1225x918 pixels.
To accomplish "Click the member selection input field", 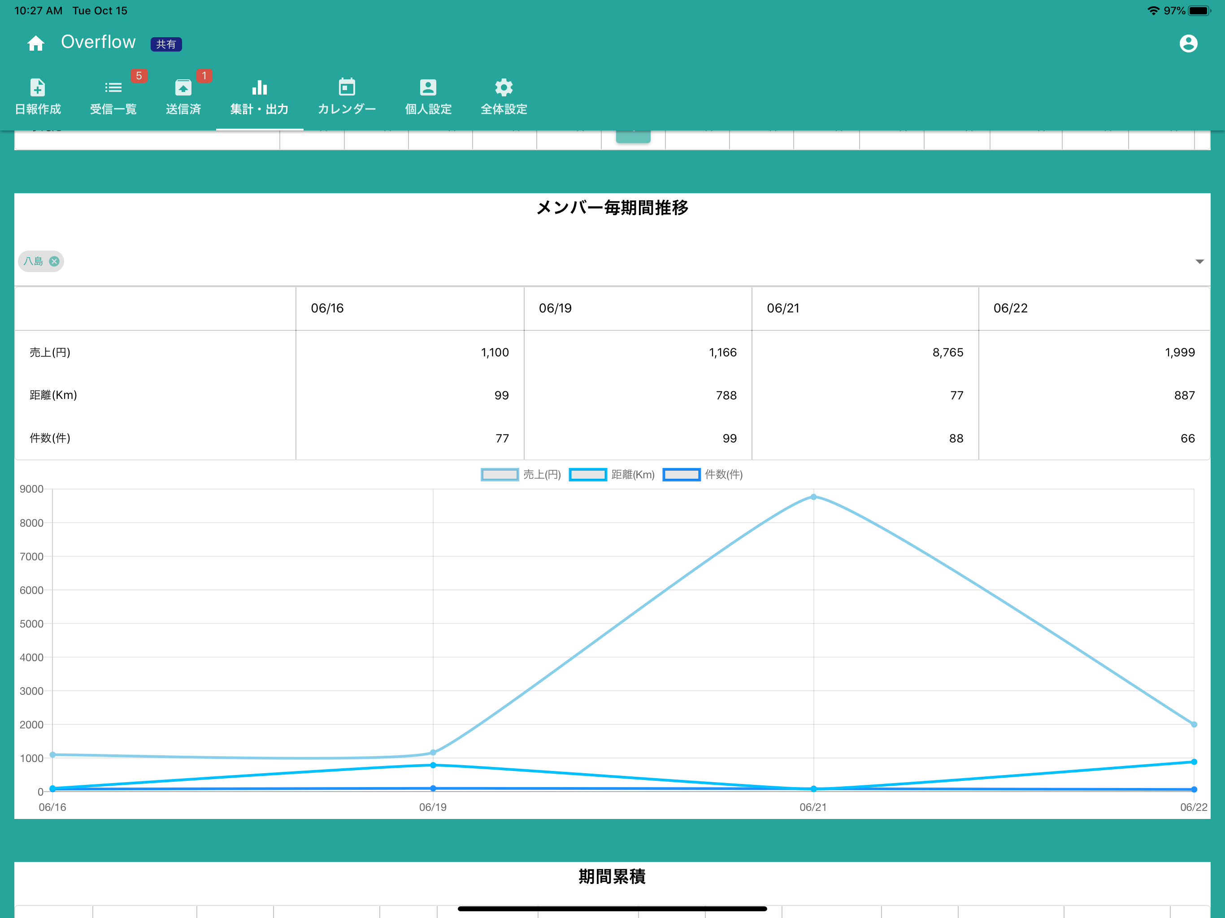I will [x=612, y=261].
